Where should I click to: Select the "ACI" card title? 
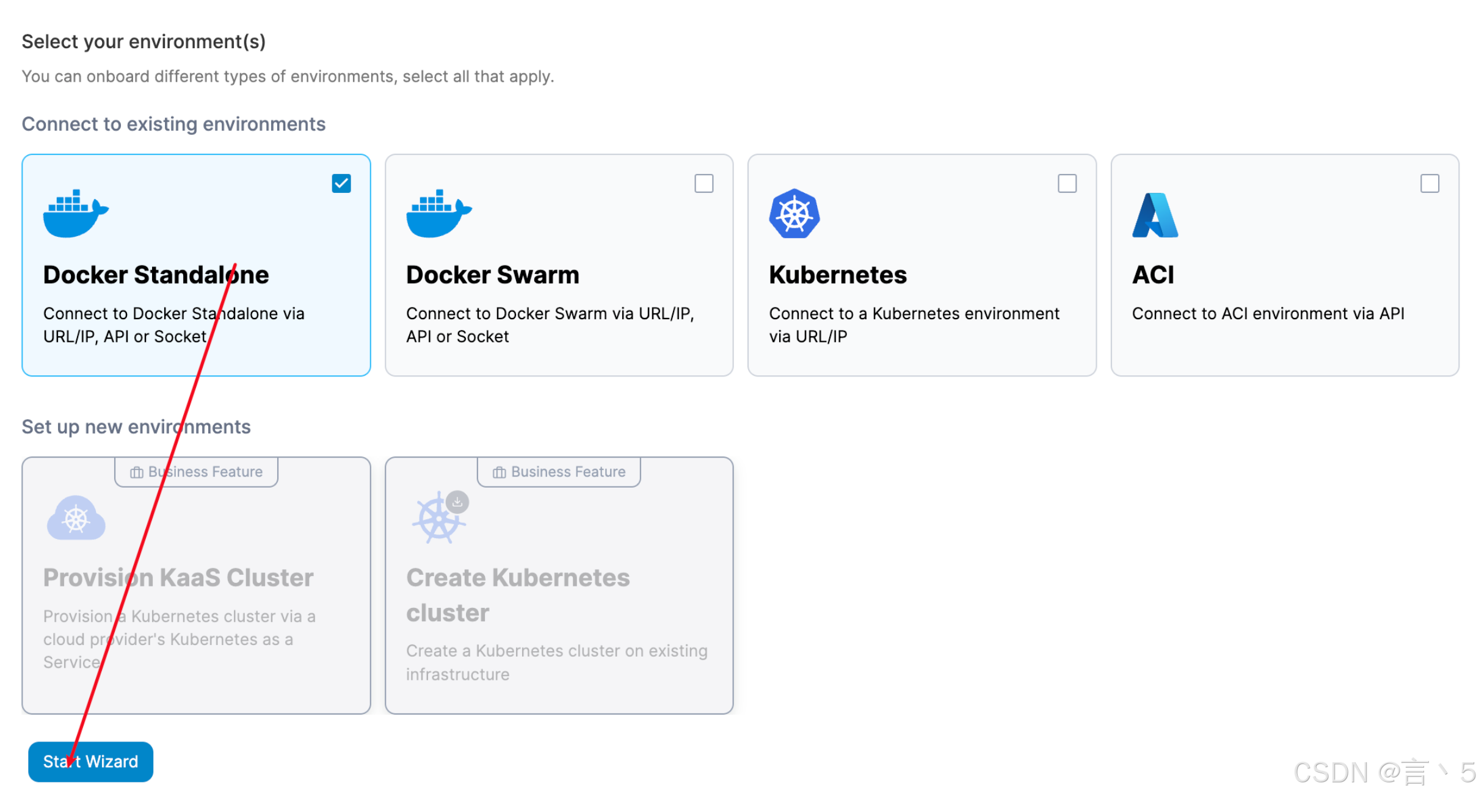pyautogui.click(x=1153, y=275)
